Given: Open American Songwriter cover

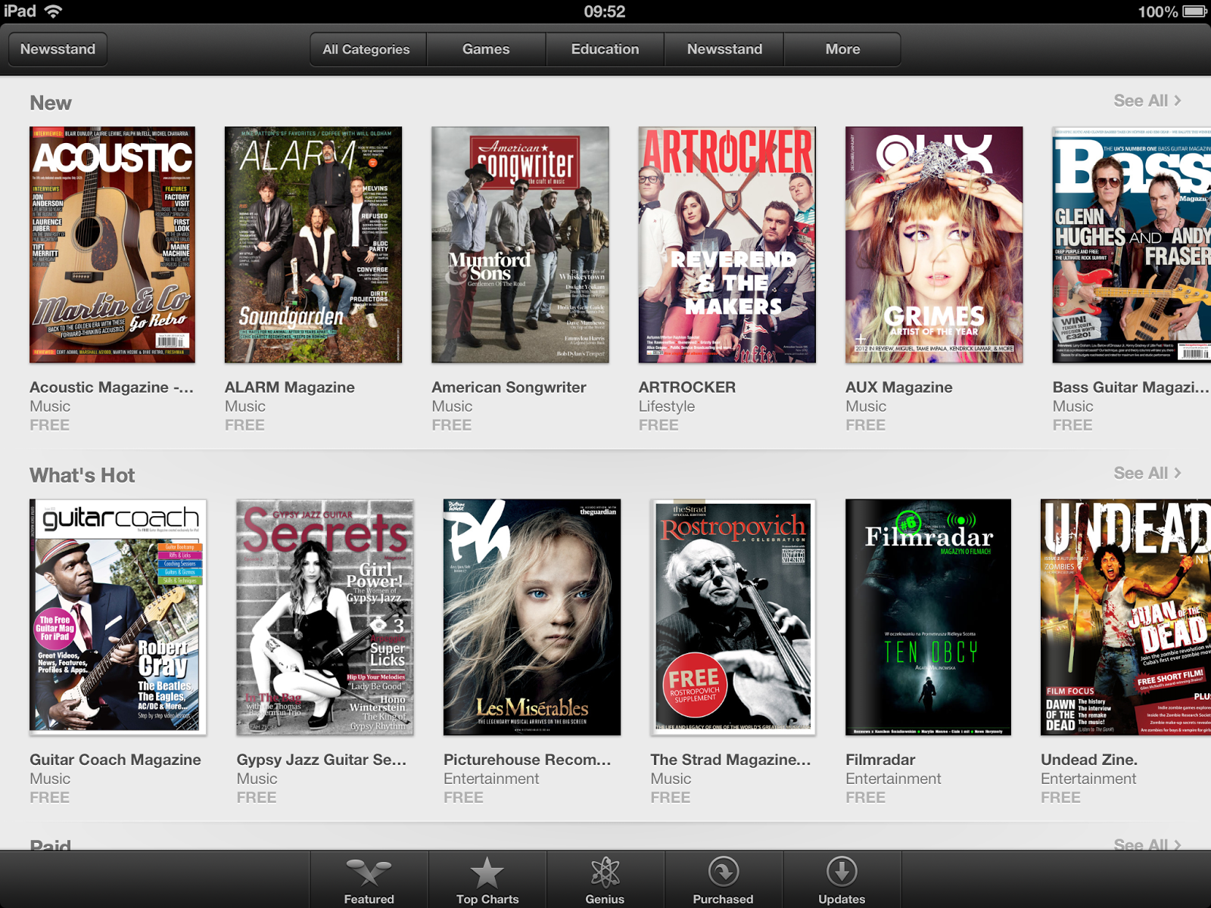Looking at the screenshot, I should pos(520,244).
